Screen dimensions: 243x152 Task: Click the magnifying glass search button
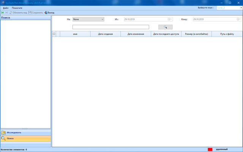(165, 27)
